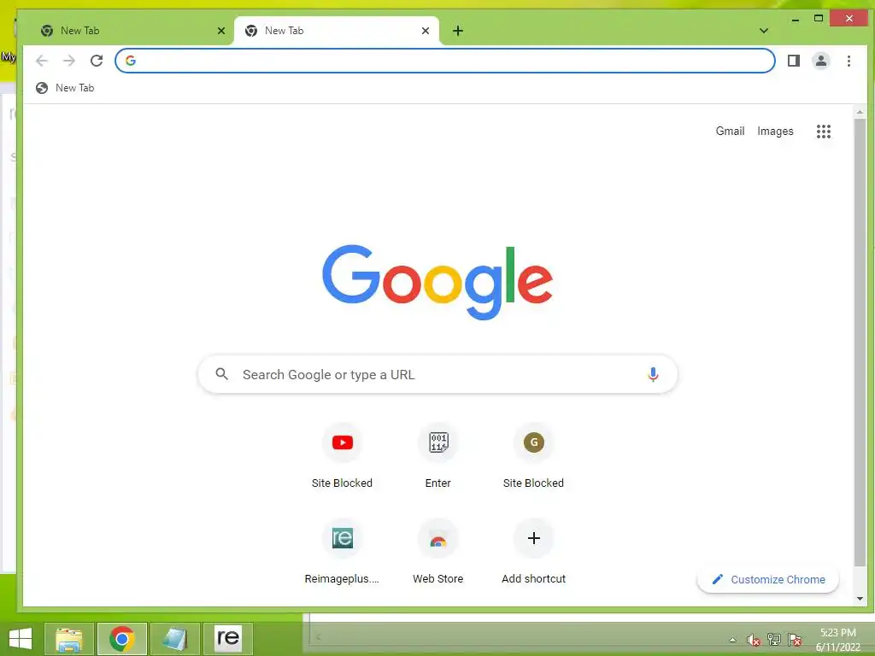Screen dimensions: 875x656
Task: Select the second New Tab
Action: [x=337, y=31]
